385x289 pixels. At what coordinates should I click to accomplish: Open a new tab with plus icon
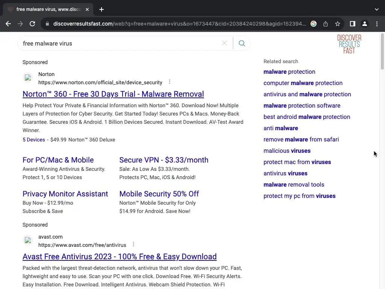(x=102, y=9)
